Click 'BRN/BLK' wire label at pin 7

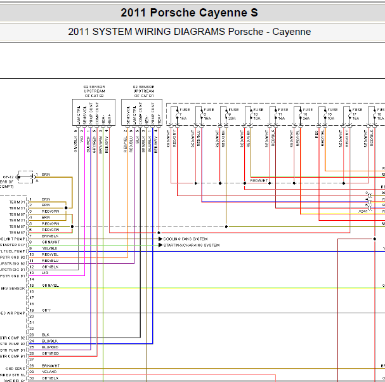pyautogui.click(x=50, y=236)
